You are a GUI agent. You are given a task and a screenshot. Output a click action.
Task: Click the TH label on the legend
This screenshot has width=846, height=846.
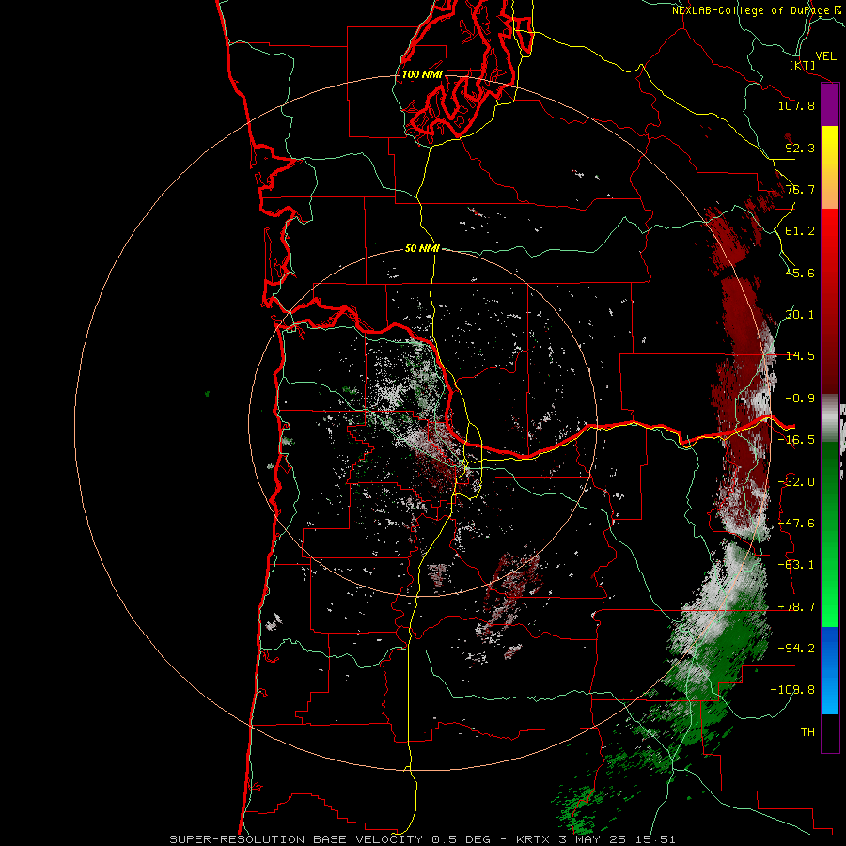pyautogui.click(x=807, y=732)
